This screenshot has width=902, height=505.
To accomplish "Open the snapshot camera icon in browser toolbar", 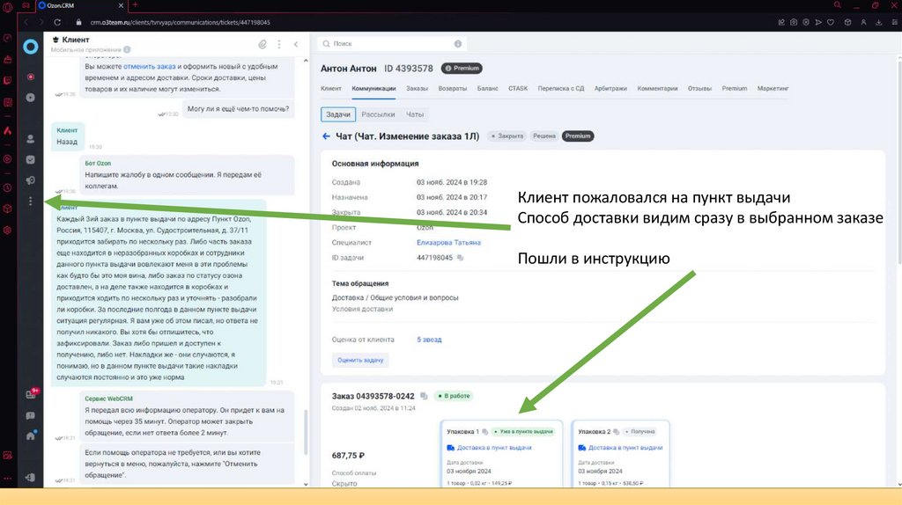I will (794, 22).
